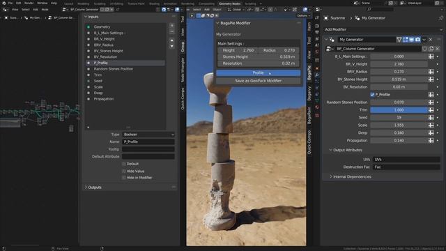The image size is (446, 251).
Task: Open the Add Modifier dropdown
Action: pyautogui.click(x=383, y=29)
